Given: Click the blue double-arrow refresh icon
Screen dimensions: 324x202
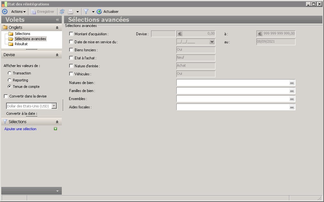Looking at the screenshot, I should click(x=62, y=12).
